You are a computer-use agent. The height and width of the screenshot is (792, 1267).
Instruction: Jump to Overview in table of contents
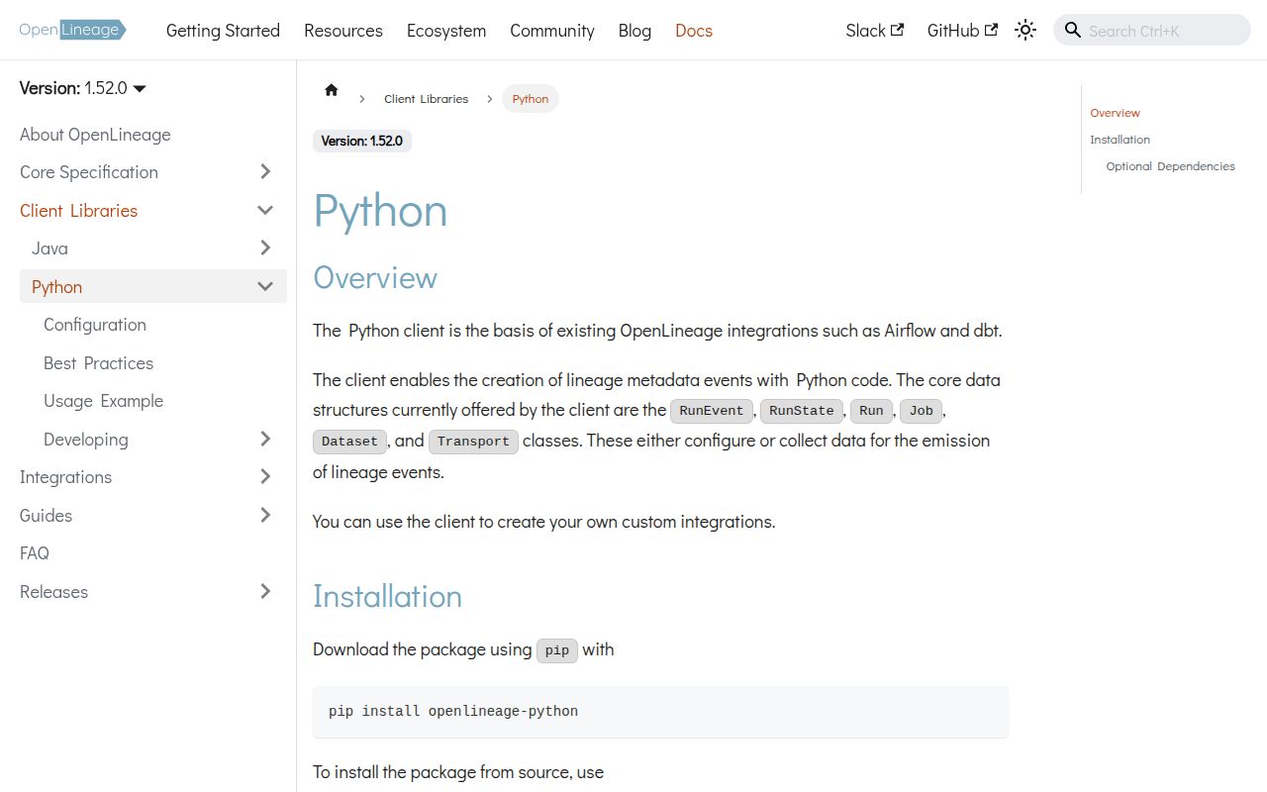1116,113
